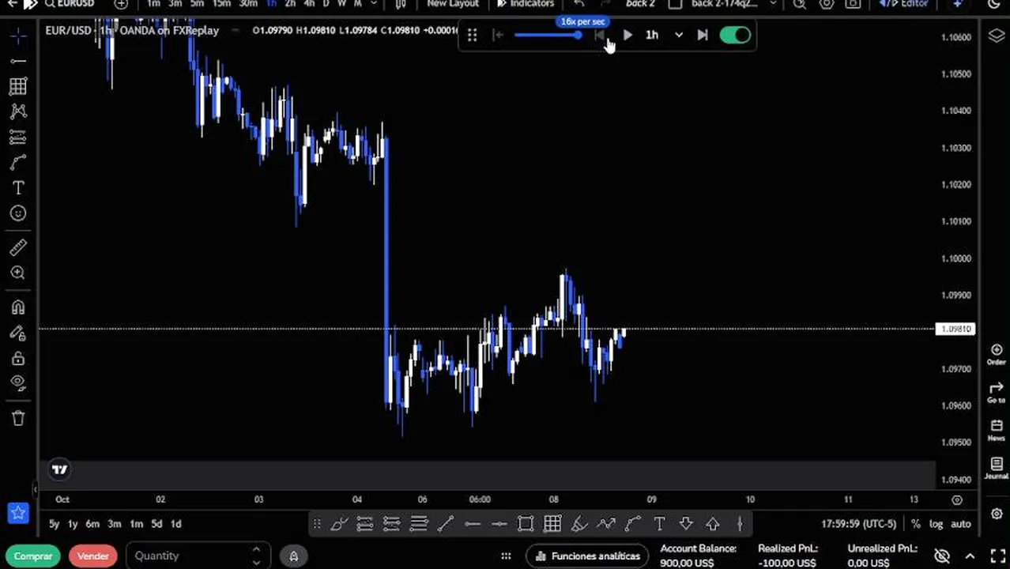
Task: Click the New Layout button
Action: pos(453,4)
